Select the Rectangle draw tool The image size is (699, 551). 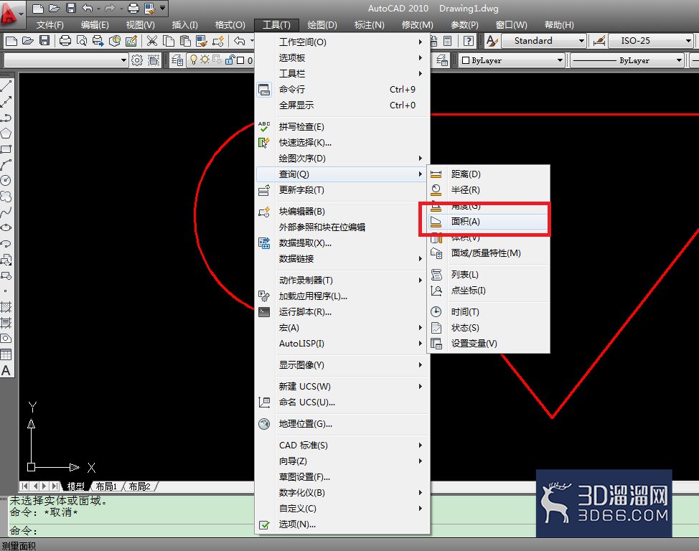point(6,149)
